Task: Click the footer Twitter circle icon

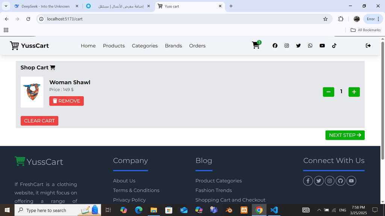Action: point(318,181)
